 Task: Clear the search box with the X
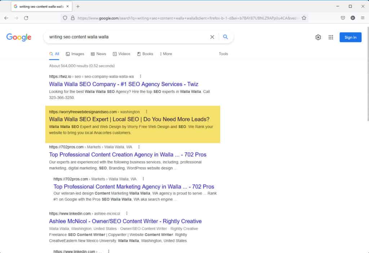(212, 37)
